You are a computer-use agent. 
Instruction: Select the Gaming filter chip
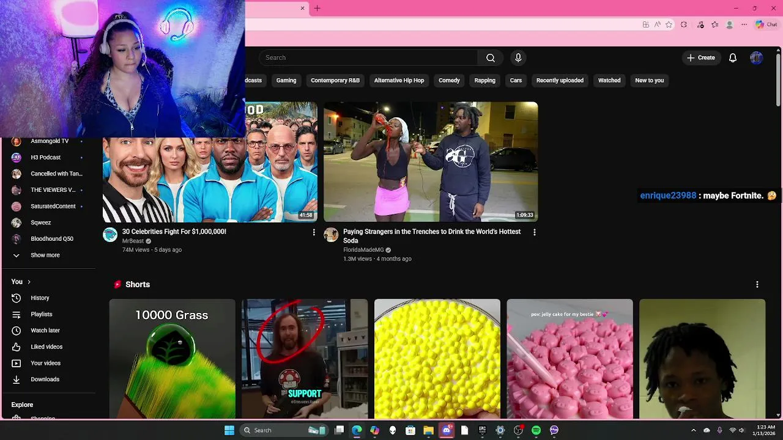point(286,80)
